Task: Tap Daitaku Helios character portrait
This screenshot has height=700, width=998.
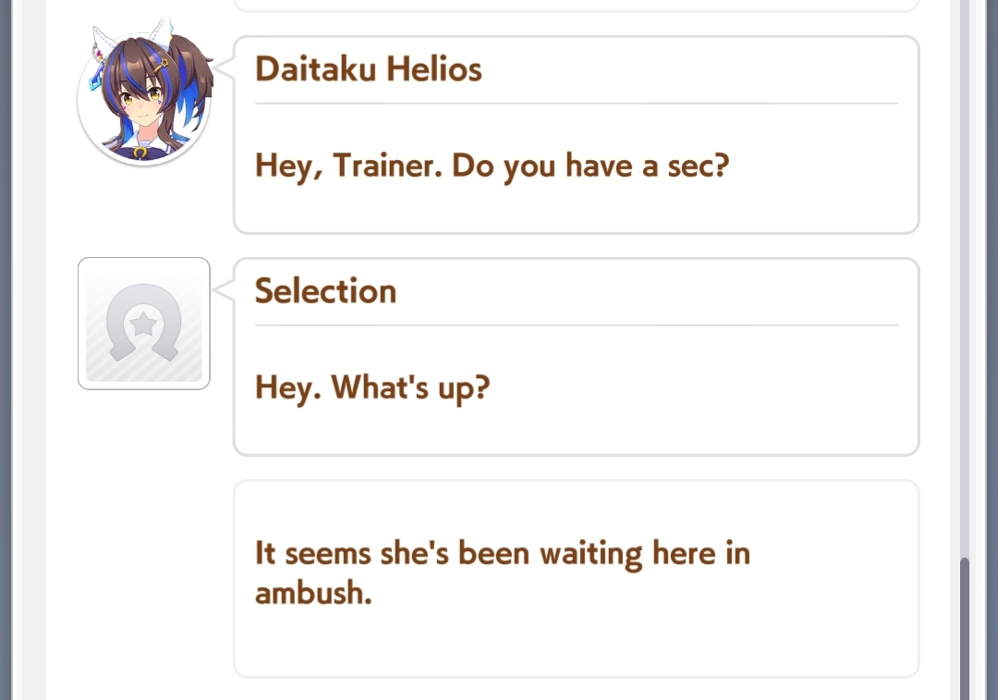Action: click(144, 95)
